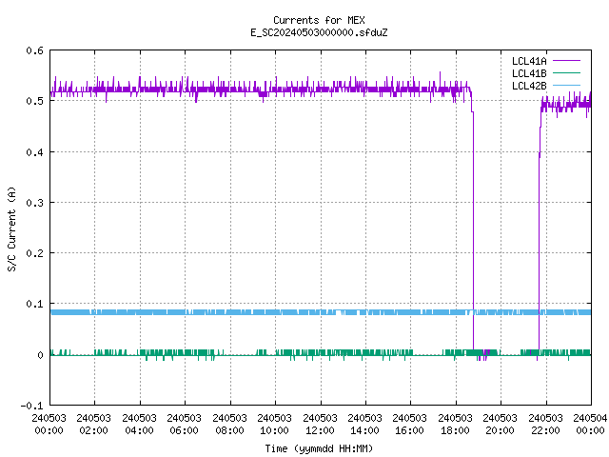Click the LCL41B legend label
Image resolution: width=609 pixels, height=457 pixels.
click(x=529, y=73)
